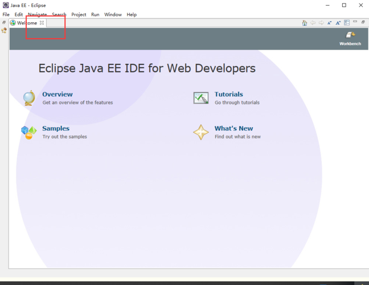Click 'Try out the samples' text

[x=65, y=137]
